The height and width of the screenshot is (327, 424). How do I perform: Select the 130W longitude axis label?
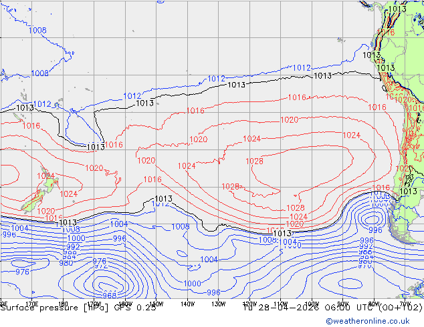[x=219, y=304]
